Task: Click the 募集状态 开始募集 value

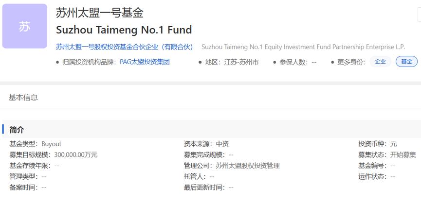Action: (403, 154)
